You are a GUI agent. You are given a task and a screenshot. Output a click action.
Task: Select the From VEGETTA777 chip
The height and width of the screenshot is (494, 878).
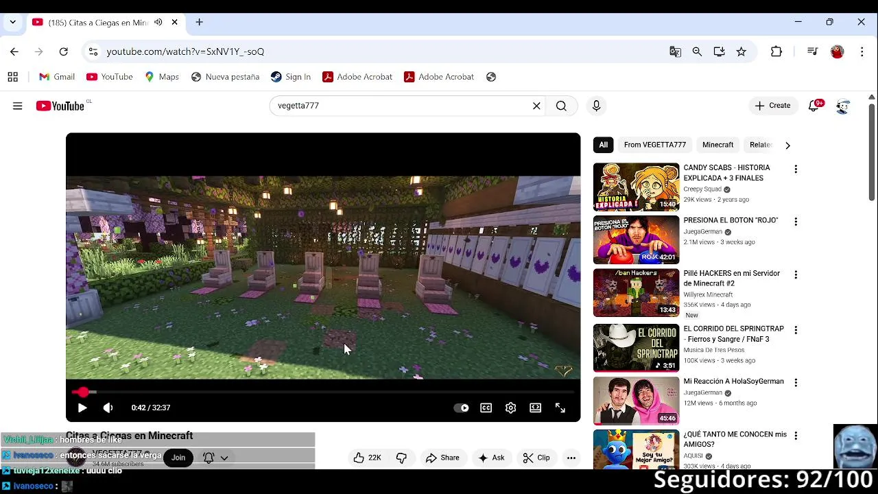[655, 145]
